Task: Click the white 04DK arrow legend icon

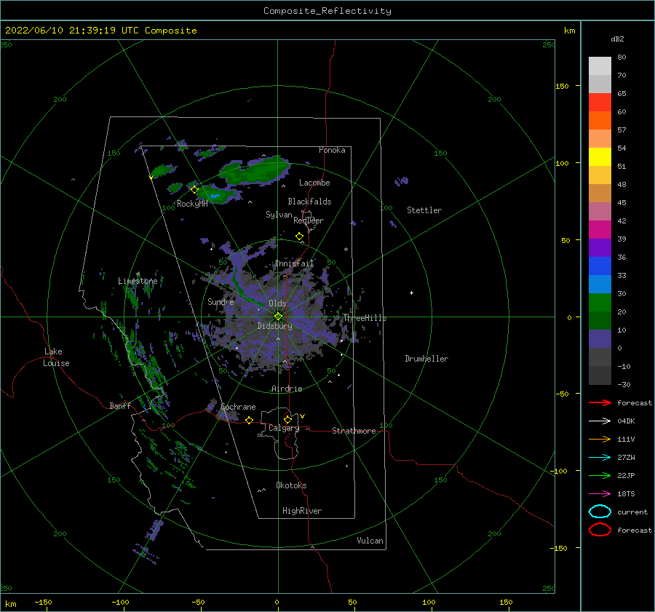Action: coord(600,421)
